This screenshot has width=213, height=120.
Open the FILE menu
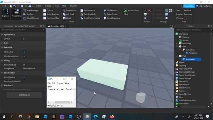tap(4, 6)
